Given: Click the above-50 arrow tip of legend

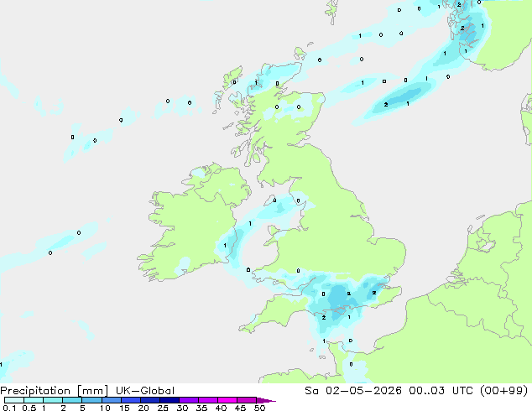Looking at the screenshot, I should coord(266,400).
